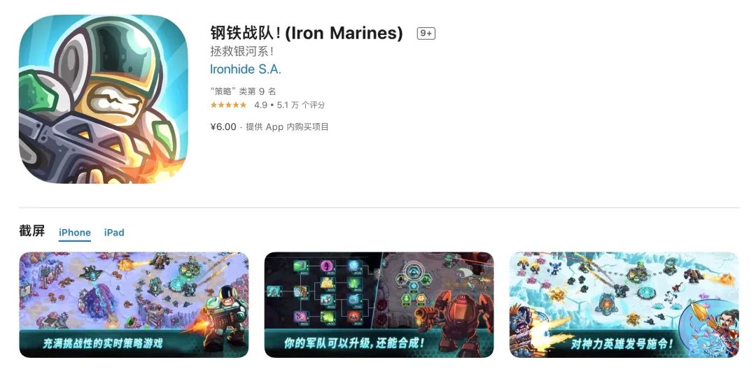The width and height of the screenshot is (756, 374).
Task: Click the Iron Marines app icon
Action: 103,99
